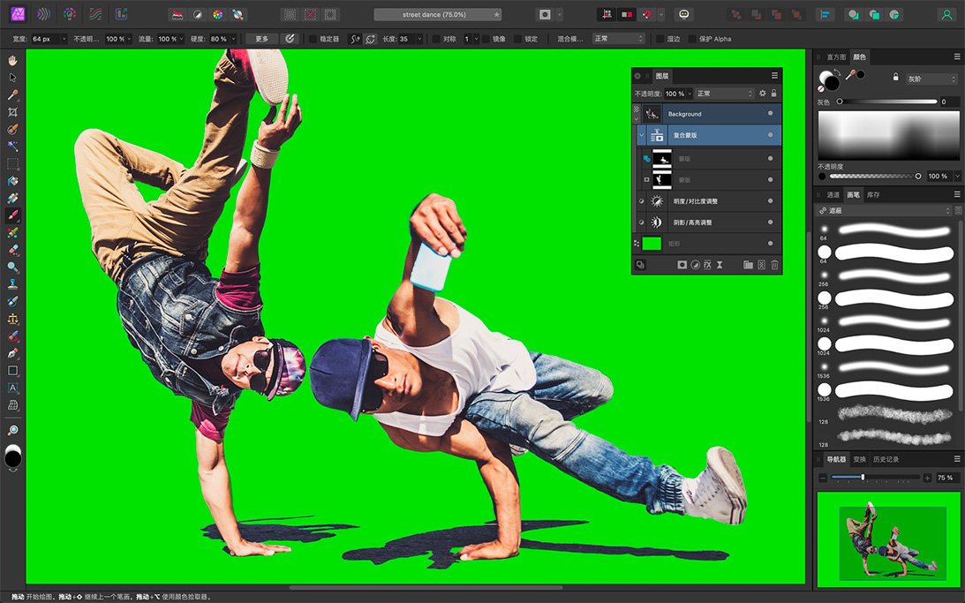The image size is (965, 603).
Task: Delete layer using the trash icon
Action: coord(774,265)
